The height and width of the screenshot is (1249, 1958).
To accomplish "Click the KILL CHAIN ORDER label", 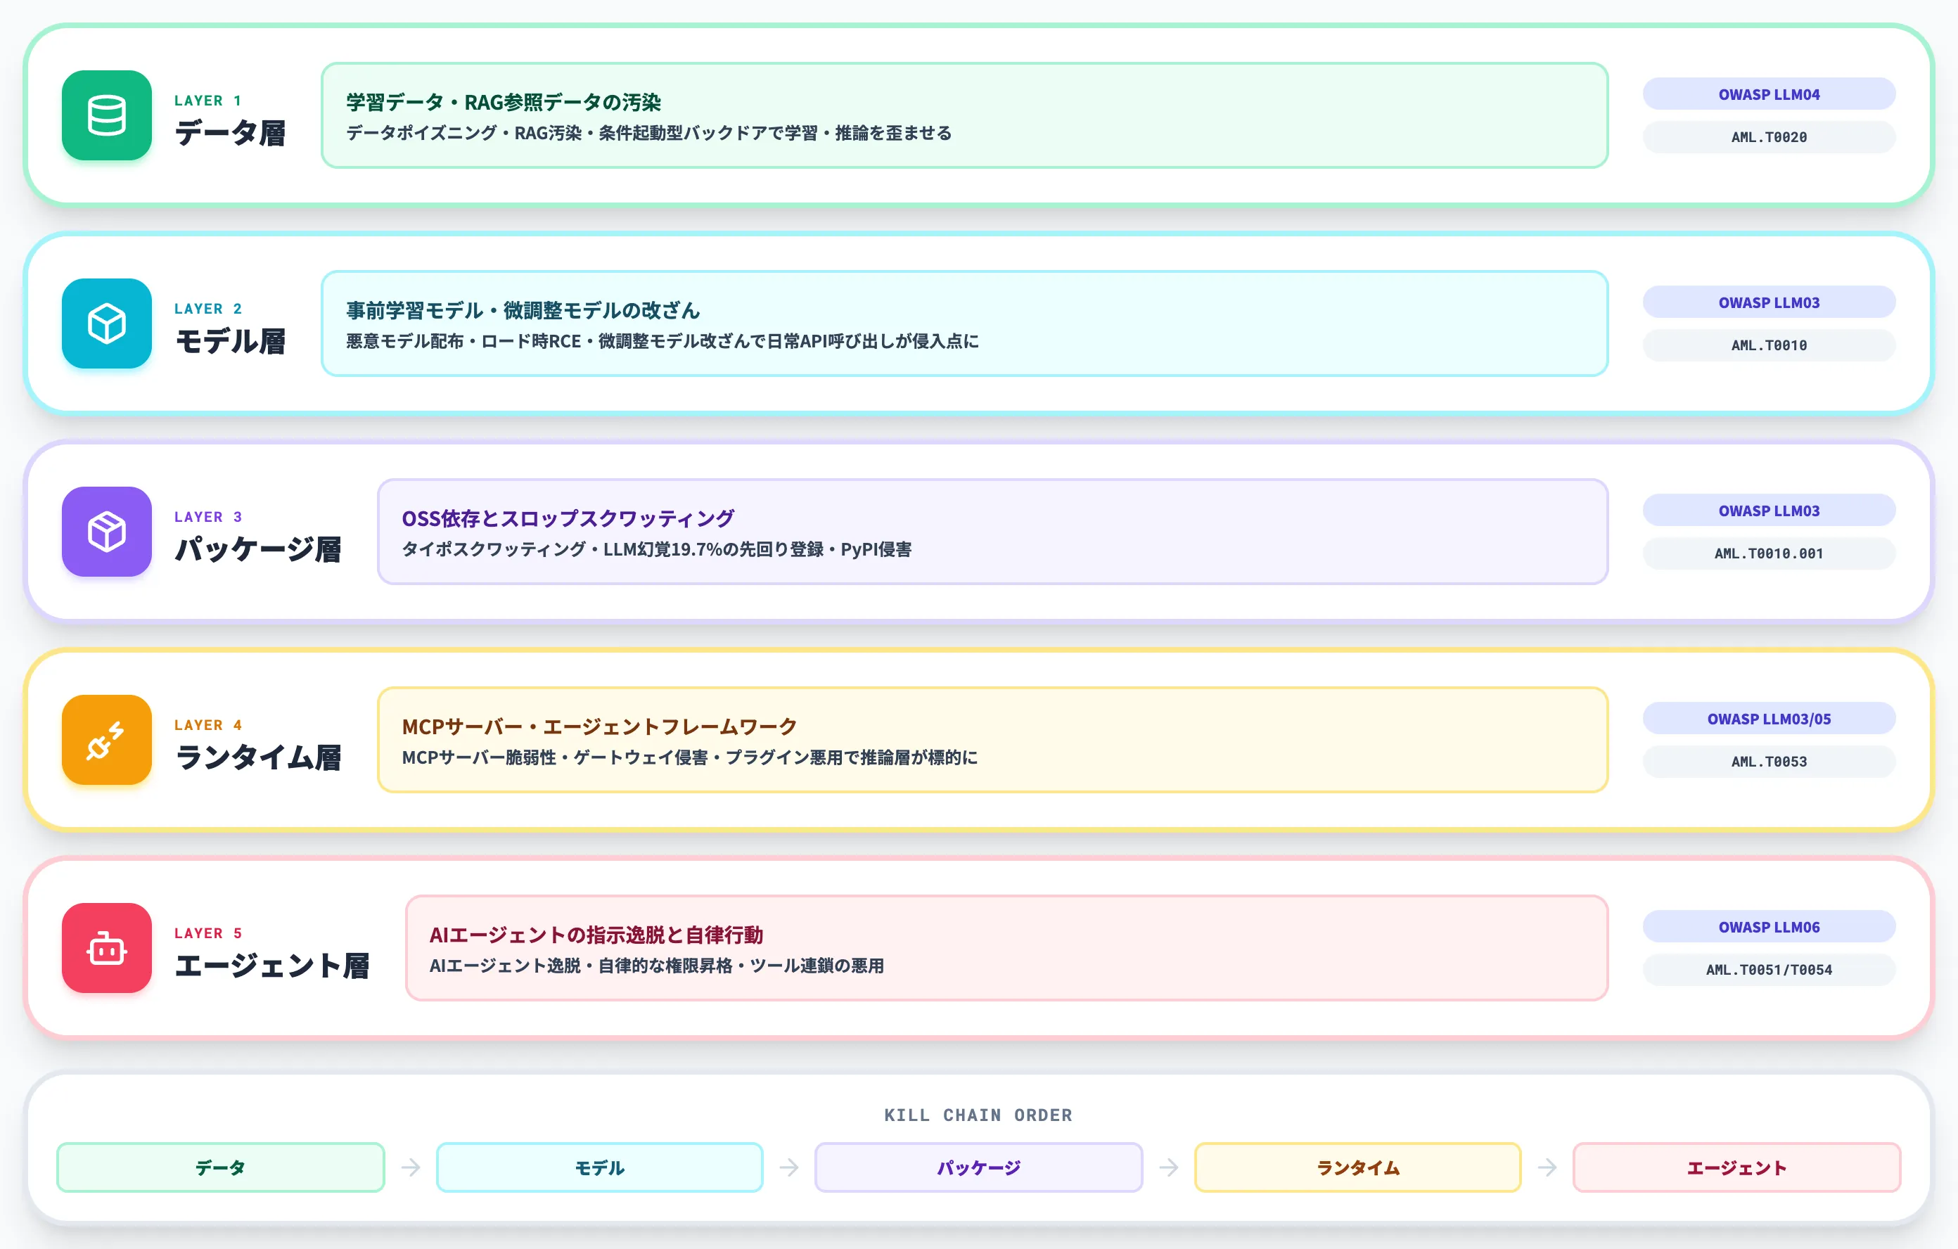I will (978, 1115).
